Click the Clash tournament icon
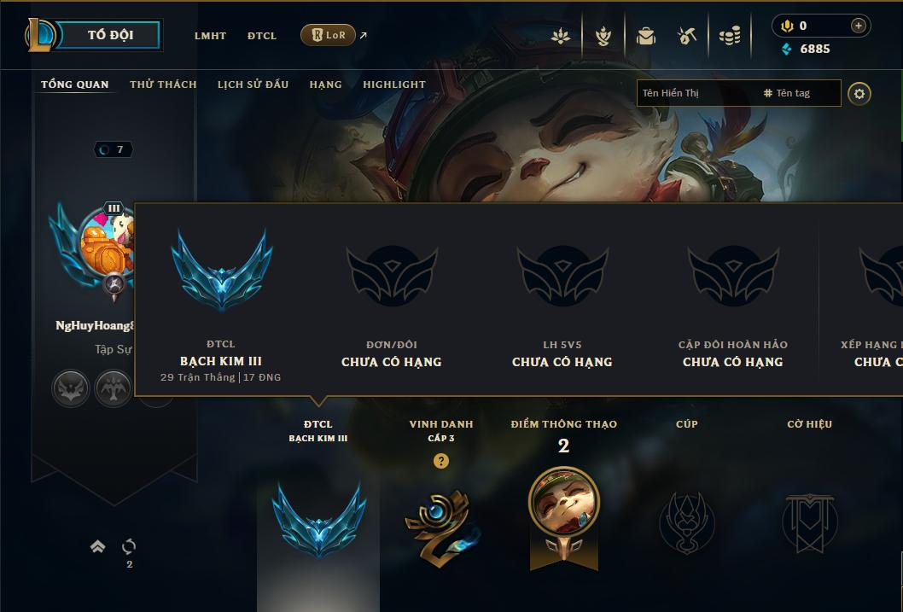Image resolution: width=903 pixels, height=612 pixels. click(603, 36)
